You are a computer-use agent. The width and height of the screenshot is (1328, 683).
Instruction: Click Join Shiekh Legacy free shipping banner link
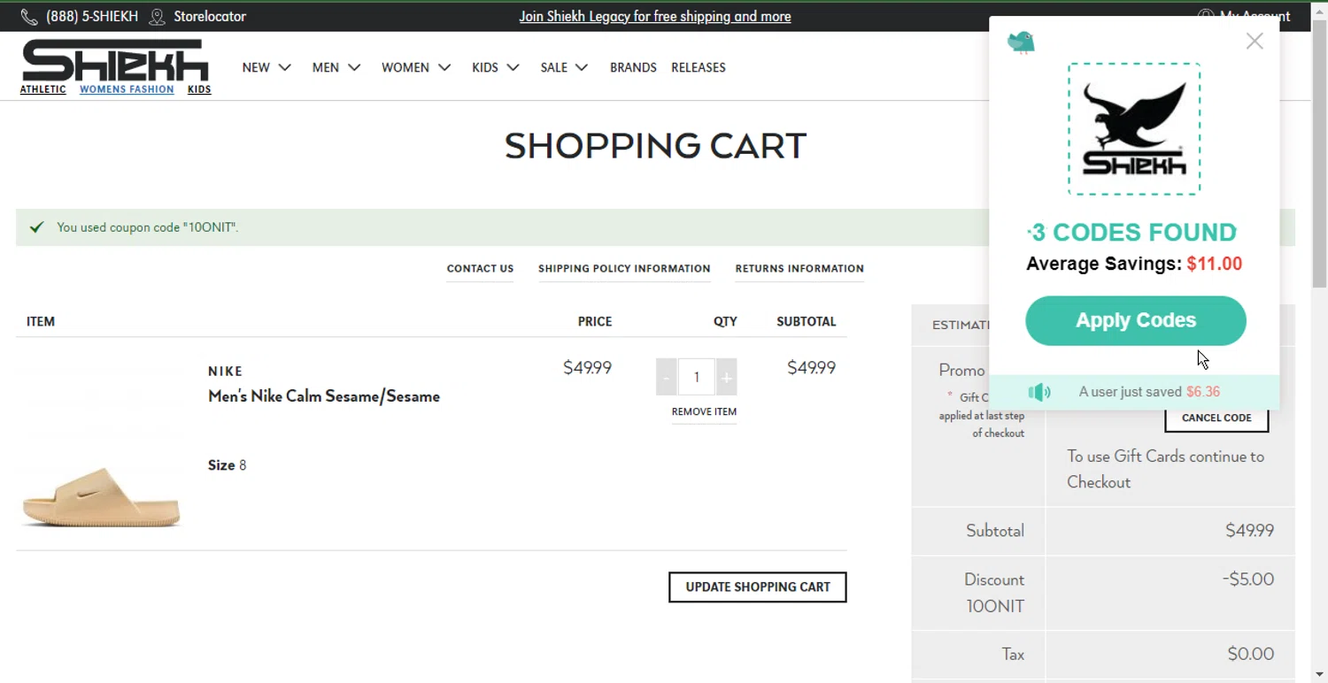tap(655, 17)
